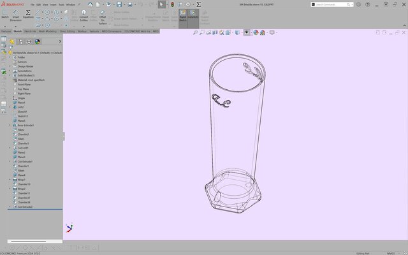408x255 pixels.
Task: Expand the Boss-Extrude1 feature node
Action: [x=10, y=126]
